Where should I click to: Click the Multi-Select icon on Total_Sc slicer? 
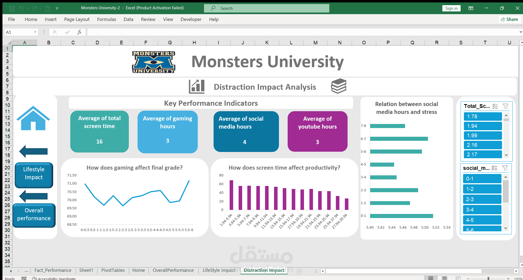pos(495,106)
